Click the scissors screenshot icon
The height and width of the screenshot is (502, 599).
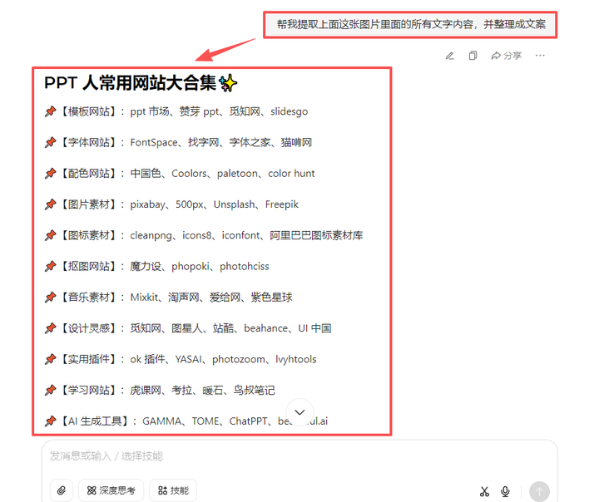(x=484, y=491)
